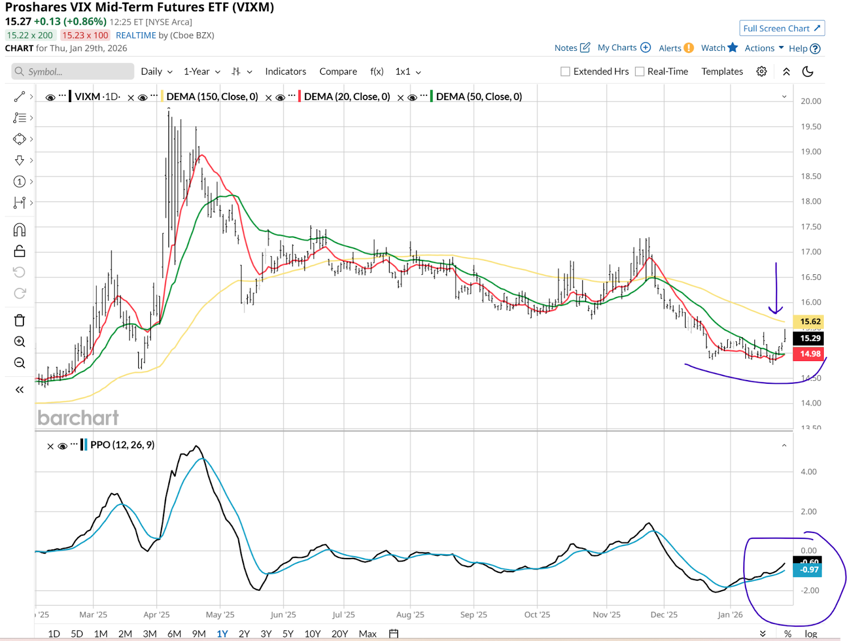The image size is (847, 641).
Task: Select the down arrow marker tool
Action: tap(20, 160)
